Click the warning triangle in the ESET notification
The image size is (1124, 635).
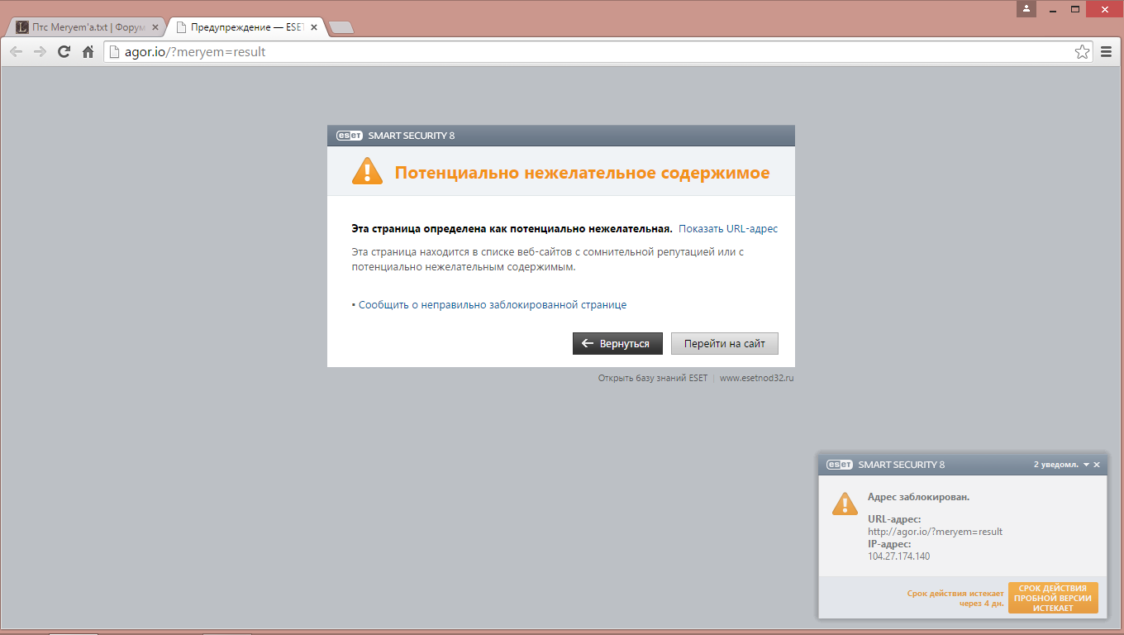[844, 504]
